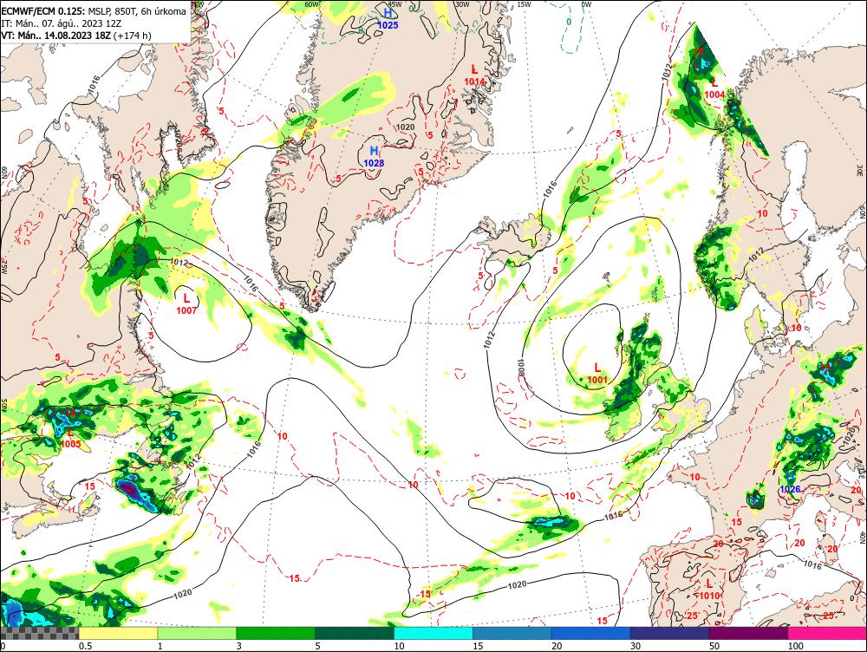
Task: Pick the magenta 50–100 mm legend color
Action: click(x=749, y=633)
